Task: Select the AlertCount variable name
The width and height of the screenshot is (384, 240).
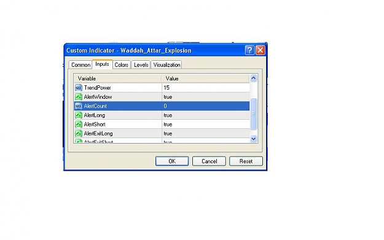Action: coord(95,106)
